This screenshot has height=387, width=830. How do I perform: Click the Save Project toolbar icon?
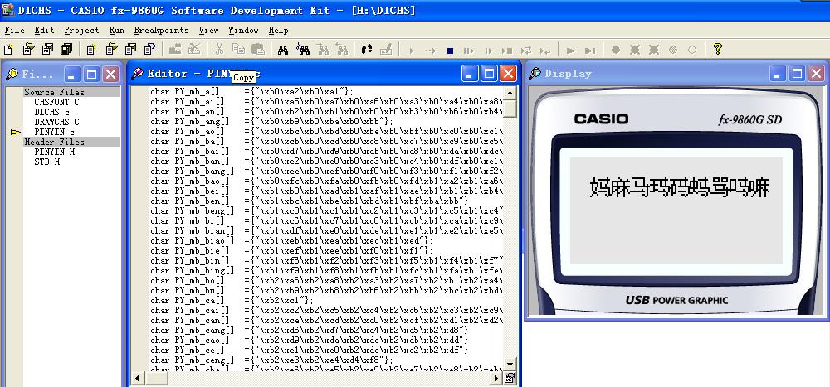(131, 50)
